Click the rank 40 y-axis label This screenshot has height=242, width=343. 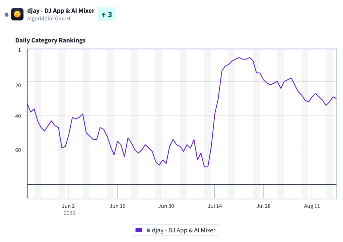click(18, 116)
